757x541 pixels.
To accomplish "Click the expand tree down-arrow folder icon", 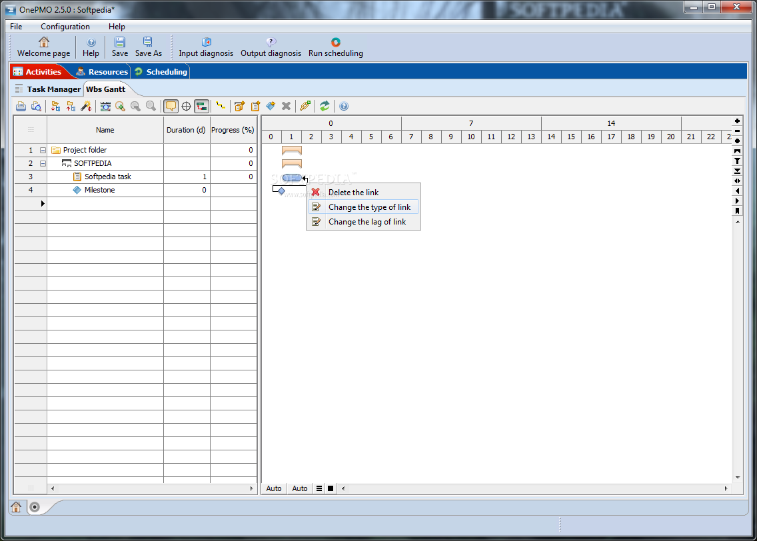I will tap(55, 106).
